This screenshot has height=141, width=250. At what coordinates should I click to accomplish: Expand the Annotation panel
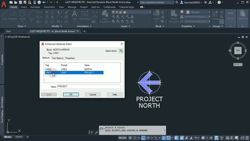coord(84,26)
